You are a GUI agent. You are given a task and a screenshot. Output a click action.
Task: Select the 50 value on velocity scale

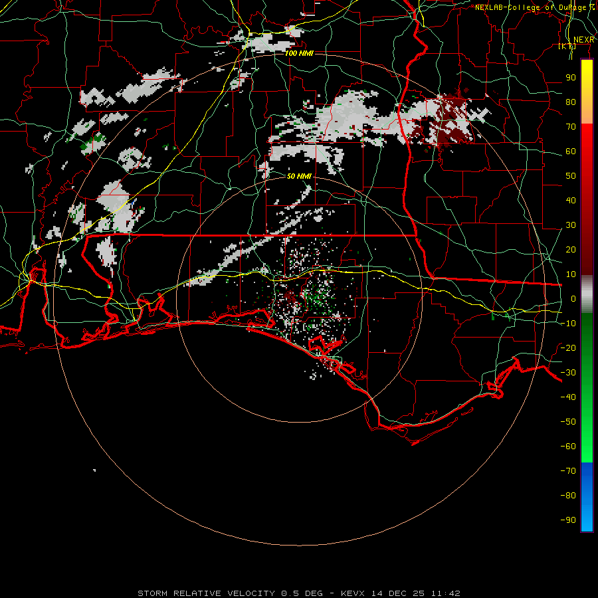[x=571, y=176]
